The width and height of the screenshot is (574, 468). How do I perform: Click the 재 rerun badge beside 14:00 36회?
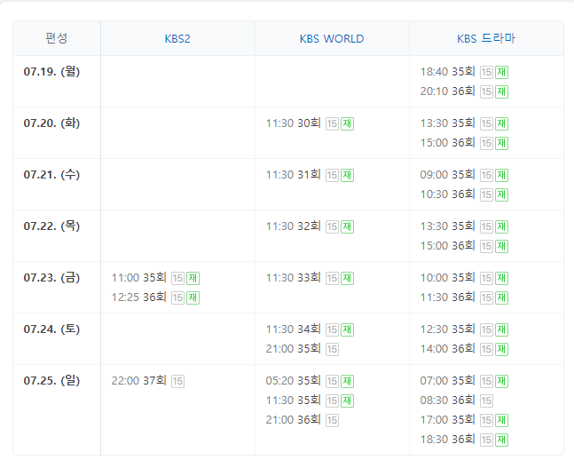pos(501,349)
